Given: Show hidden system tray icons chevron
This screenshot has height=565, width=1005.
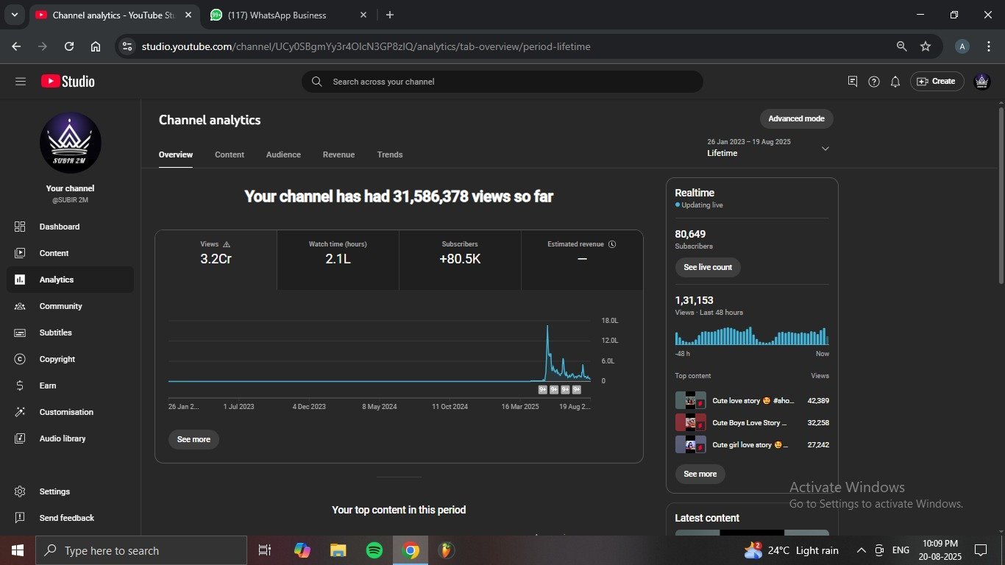Looking at the screenshot, I should point(861,550).
